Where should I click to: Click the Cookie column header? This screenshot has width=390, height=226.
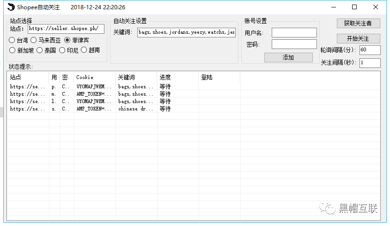(x=95, y=77)
